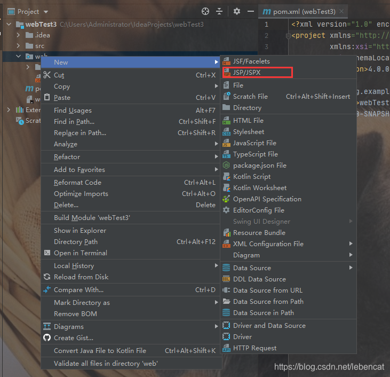Click the Data Source database icon
Image resolution: width=390 pixels, height=377 pixels.
tap(226, 268)
